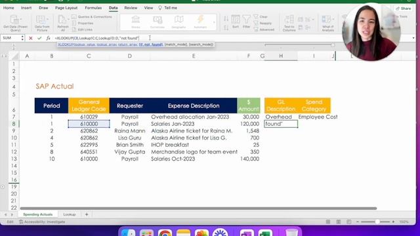
Task: Open Finder from the Dock
Action: pyautogui.click(x=128, y=233)
